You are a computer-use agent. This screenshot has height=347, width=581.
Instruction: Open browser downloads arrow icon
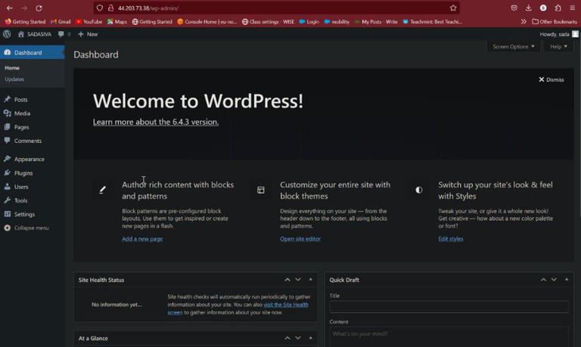click(x=528, y=8)
